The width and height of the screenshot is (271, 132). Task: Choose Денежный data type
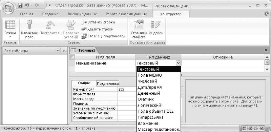click(159, 93)
